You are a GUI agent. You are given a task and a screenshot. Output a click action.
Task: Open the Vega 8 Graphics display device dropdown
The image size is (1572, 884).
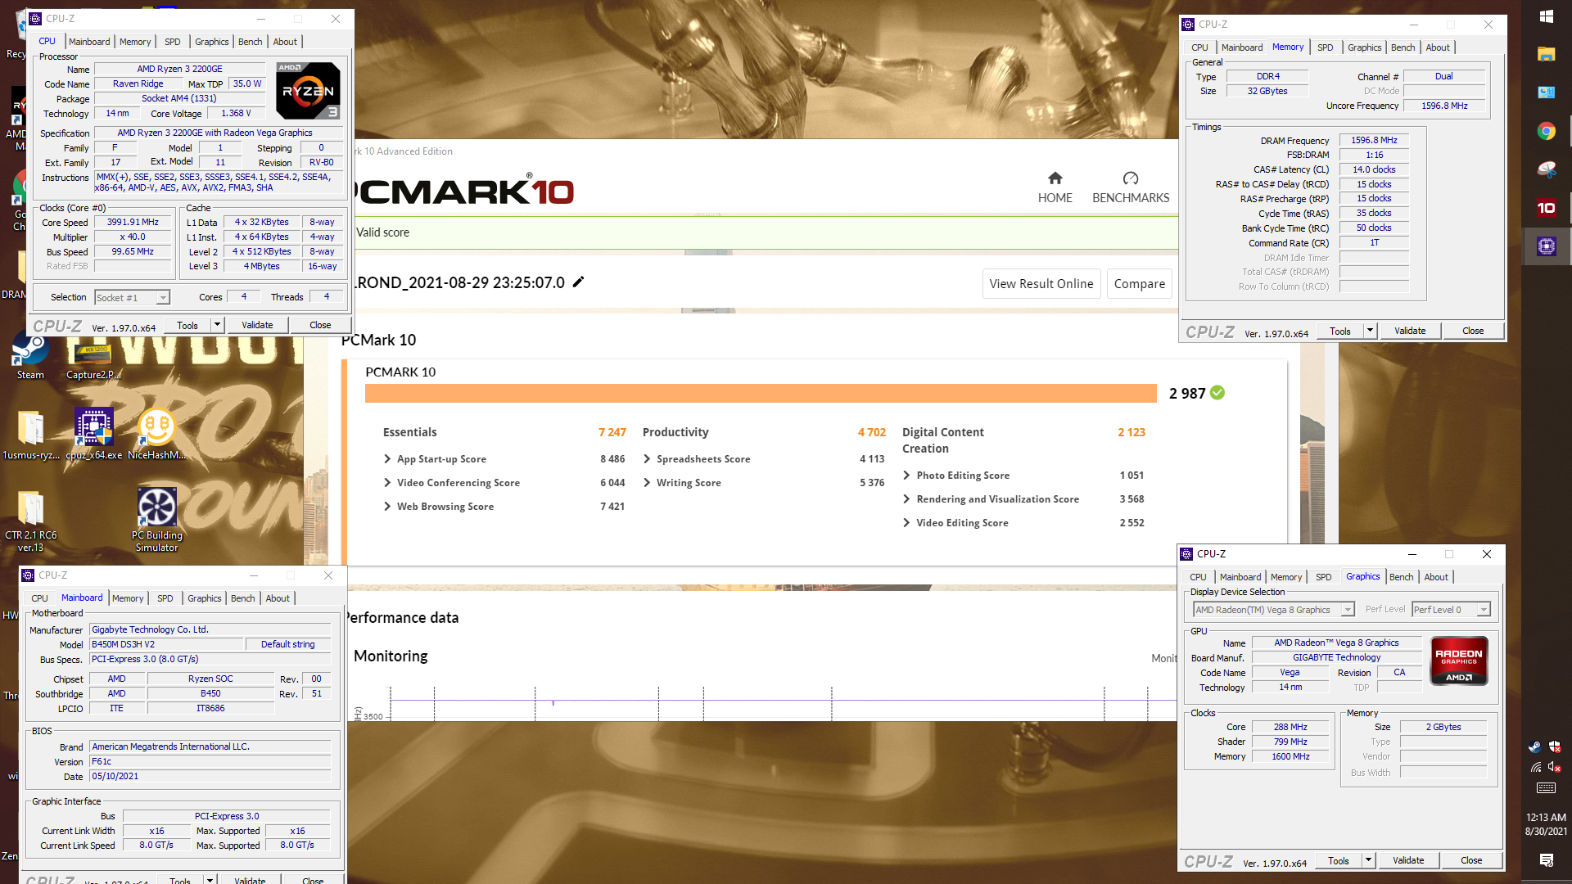coord(1273,610)
